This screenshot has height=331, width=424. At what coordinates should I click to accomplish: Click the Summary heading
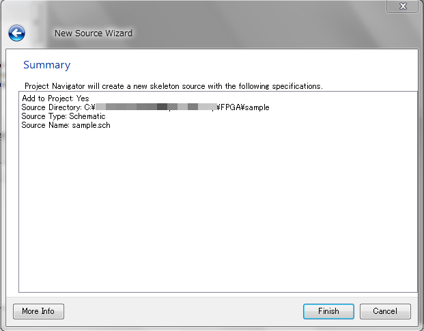pyautogui.click(x=46, y=65)
